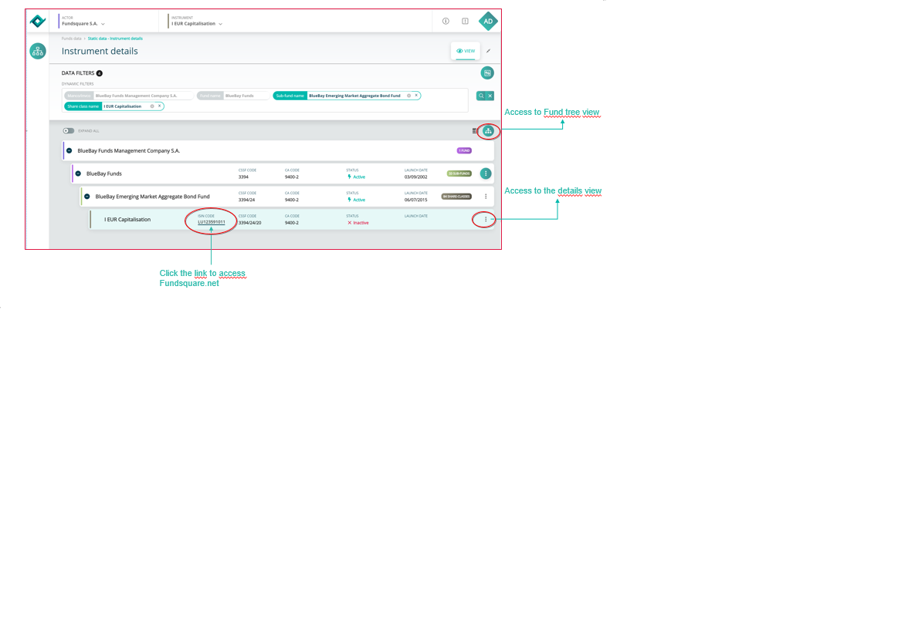This screenshot has width=915, height=640.
Task: Collapse the BlueBay Funds node
Action: (78, 173)
